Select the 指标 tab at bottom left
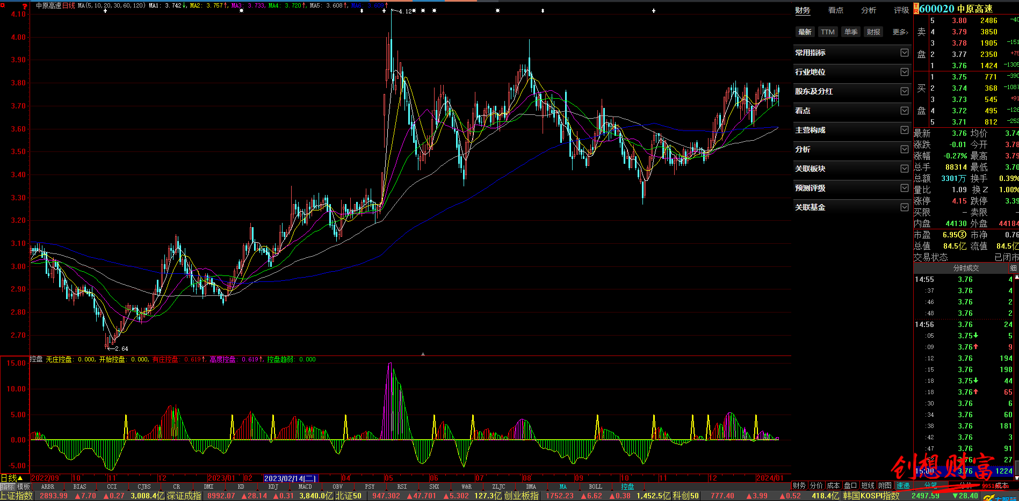1019x501 pixels. [8, 487]
